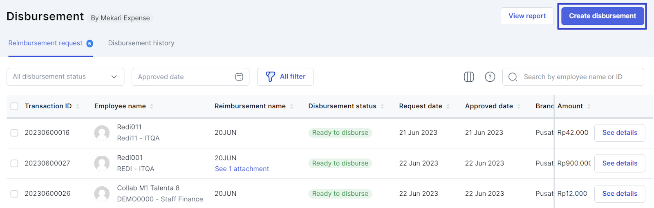Check the box for transaction 20230600016
Image resolution: width=654 pixels, height=208 pixels.
(x=14, y=133)
